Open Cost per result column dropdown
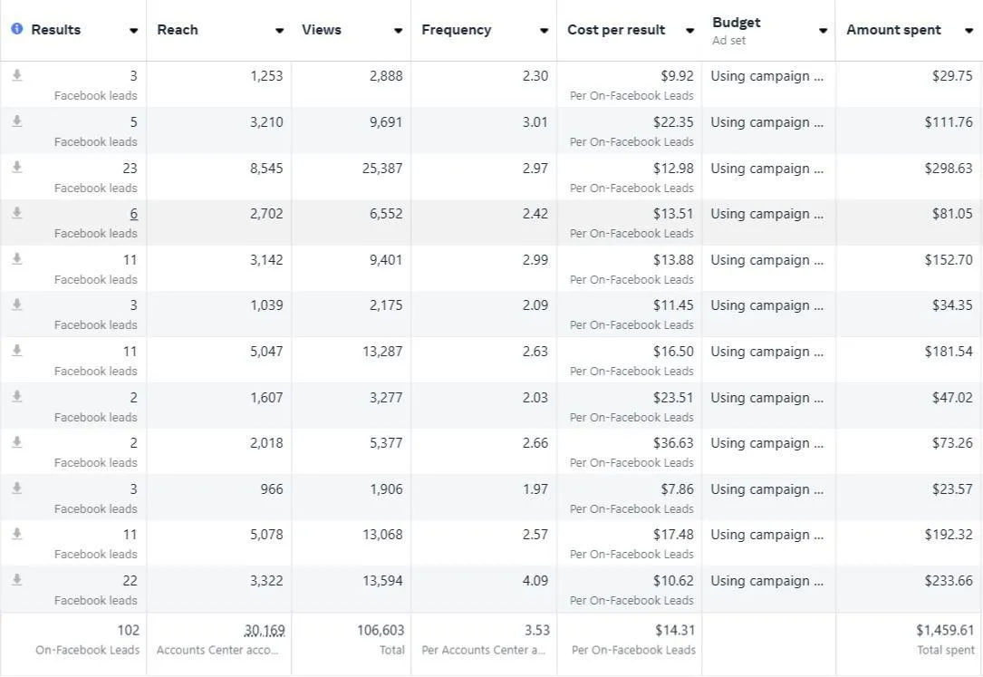The width and height of the screenshot is (983, 677). 689,31
